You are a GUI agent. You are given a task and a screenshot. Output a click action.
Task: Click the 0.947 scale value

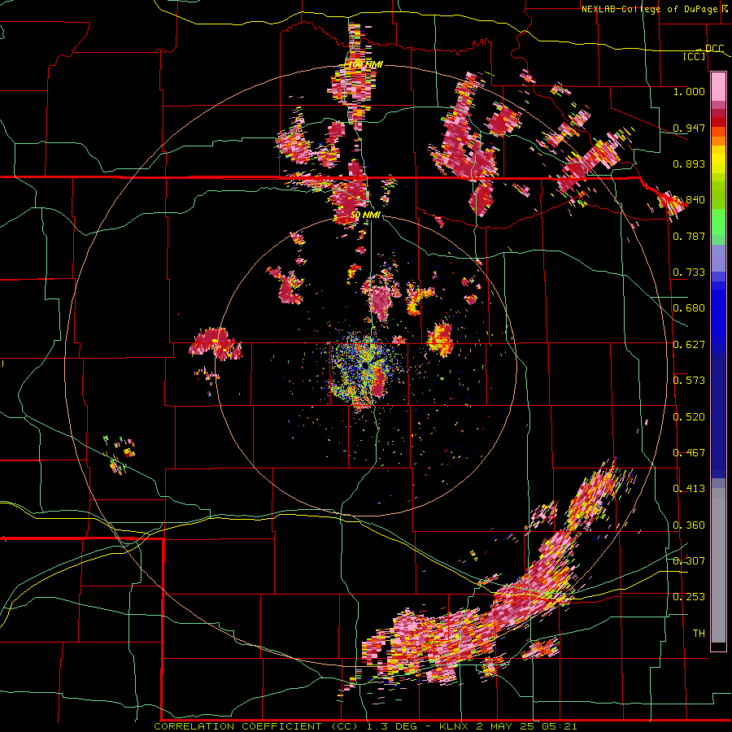[689, 128]
